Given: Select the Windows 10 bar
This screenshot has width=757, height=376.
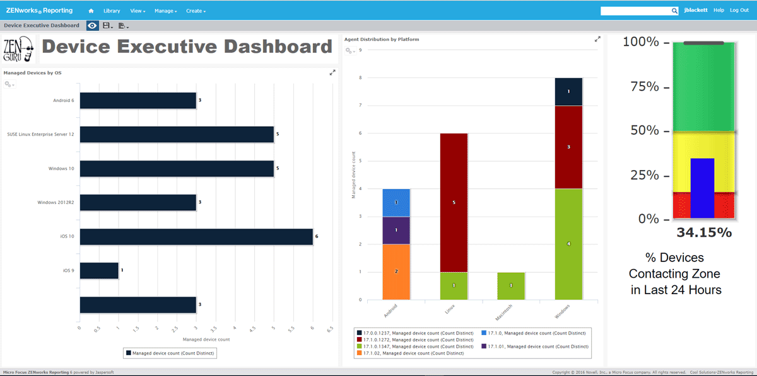Looking at the screenshot, I should 177,168.
